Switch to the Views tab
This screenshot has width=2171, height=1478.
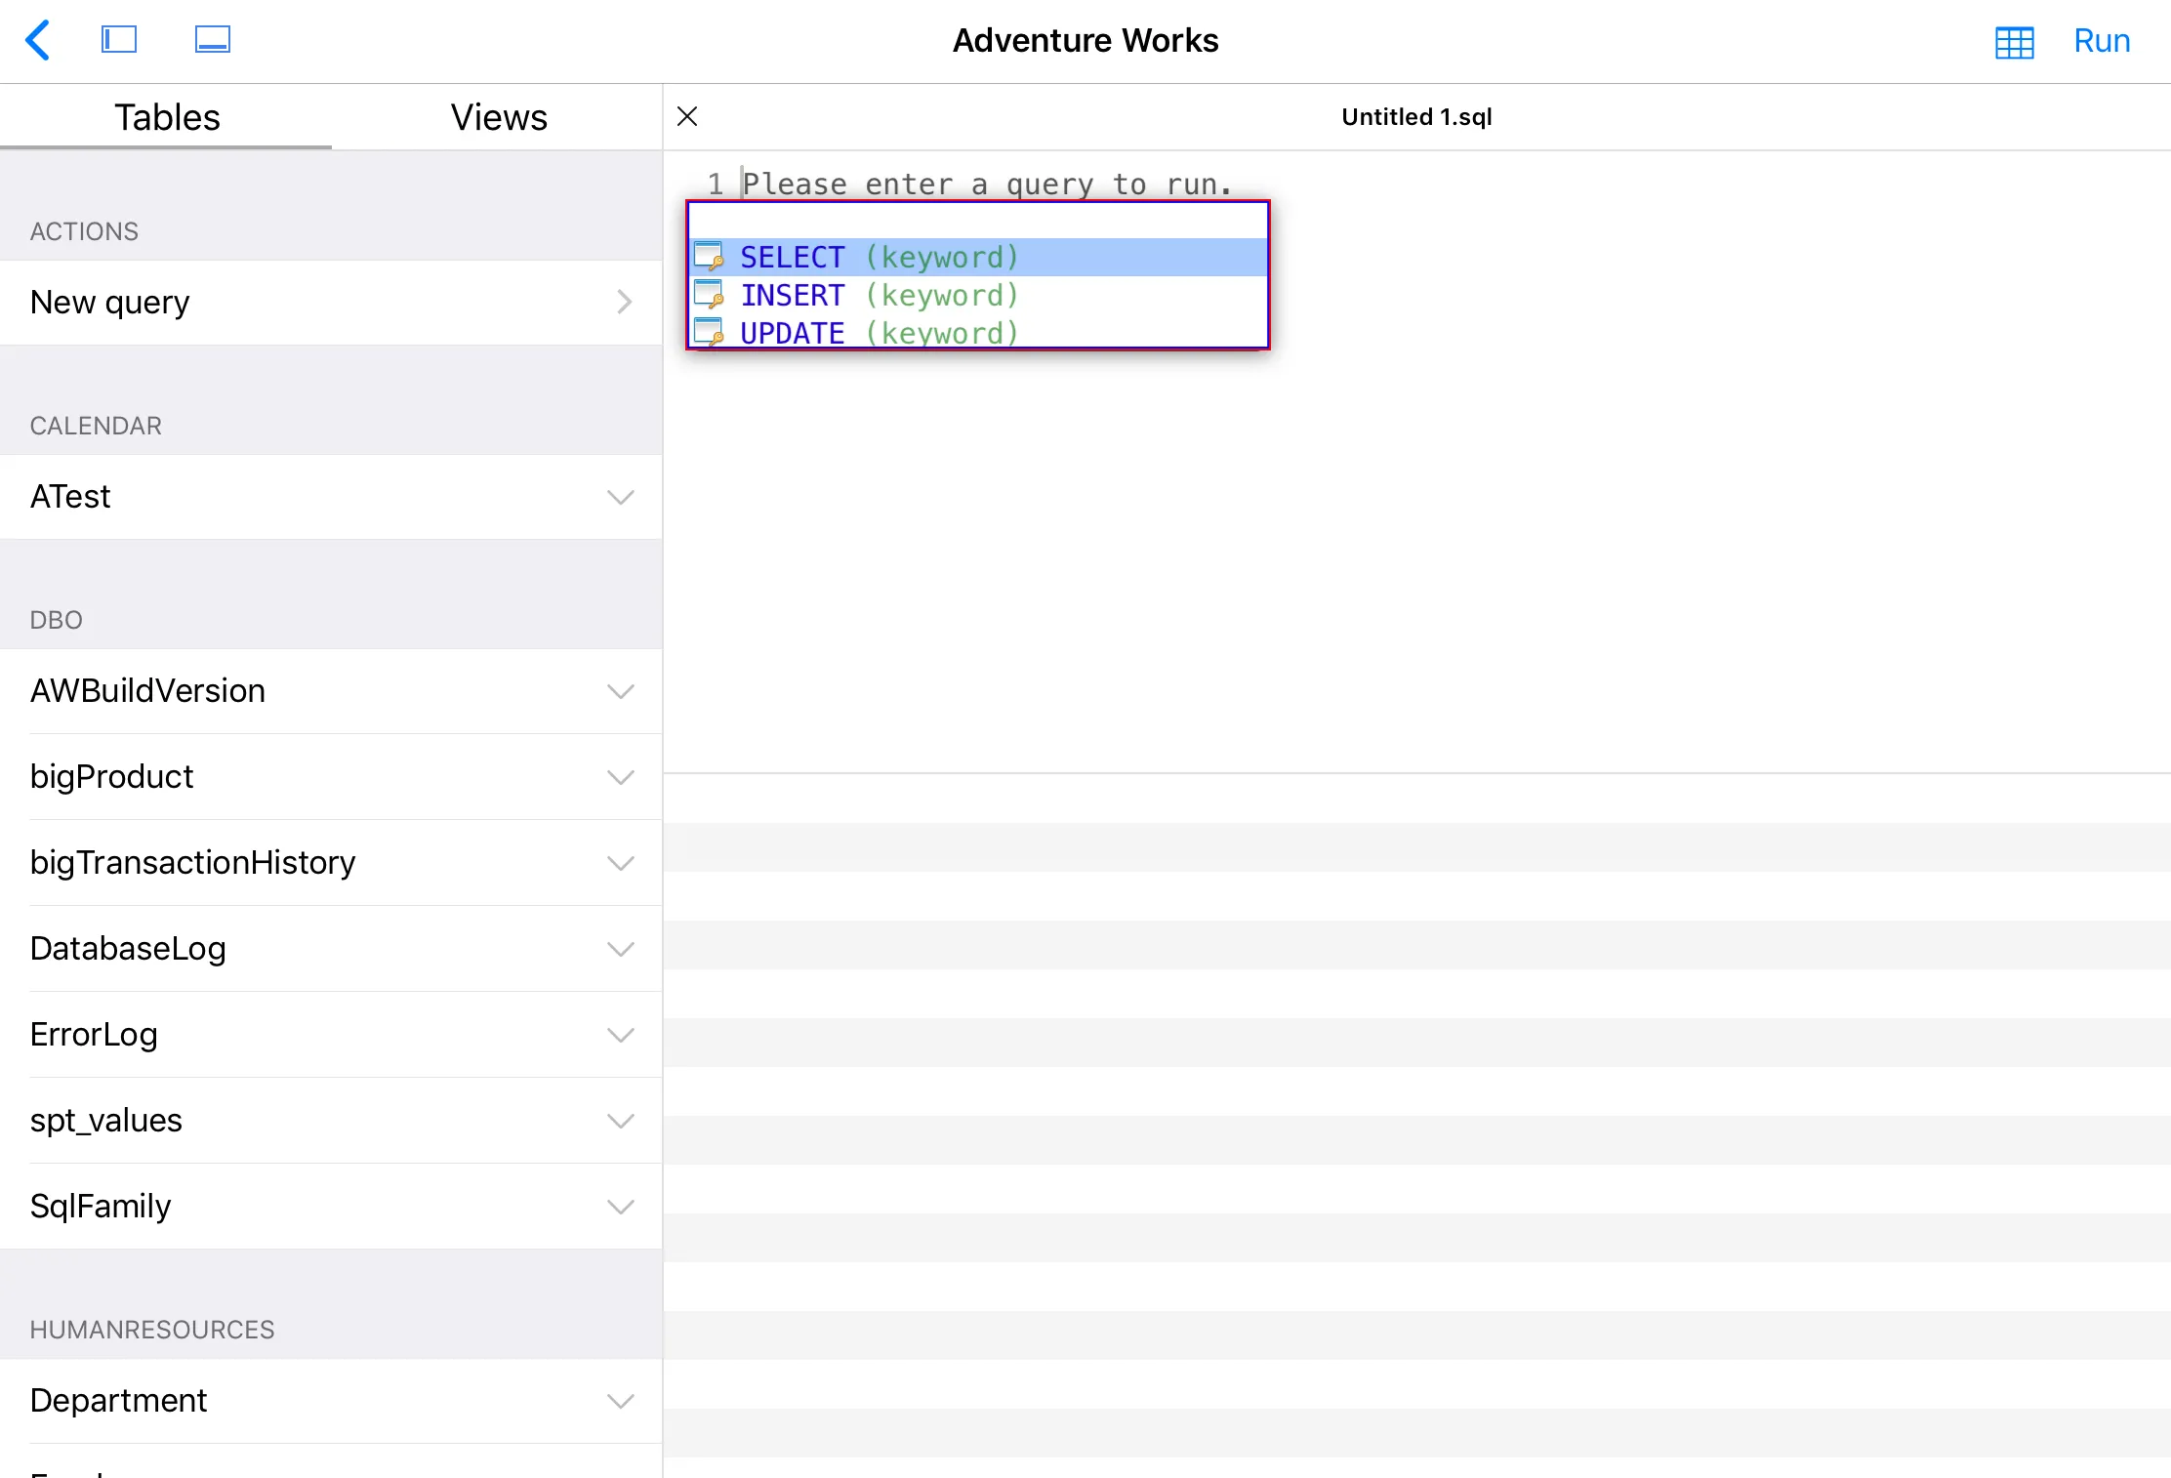click(498, 117)
